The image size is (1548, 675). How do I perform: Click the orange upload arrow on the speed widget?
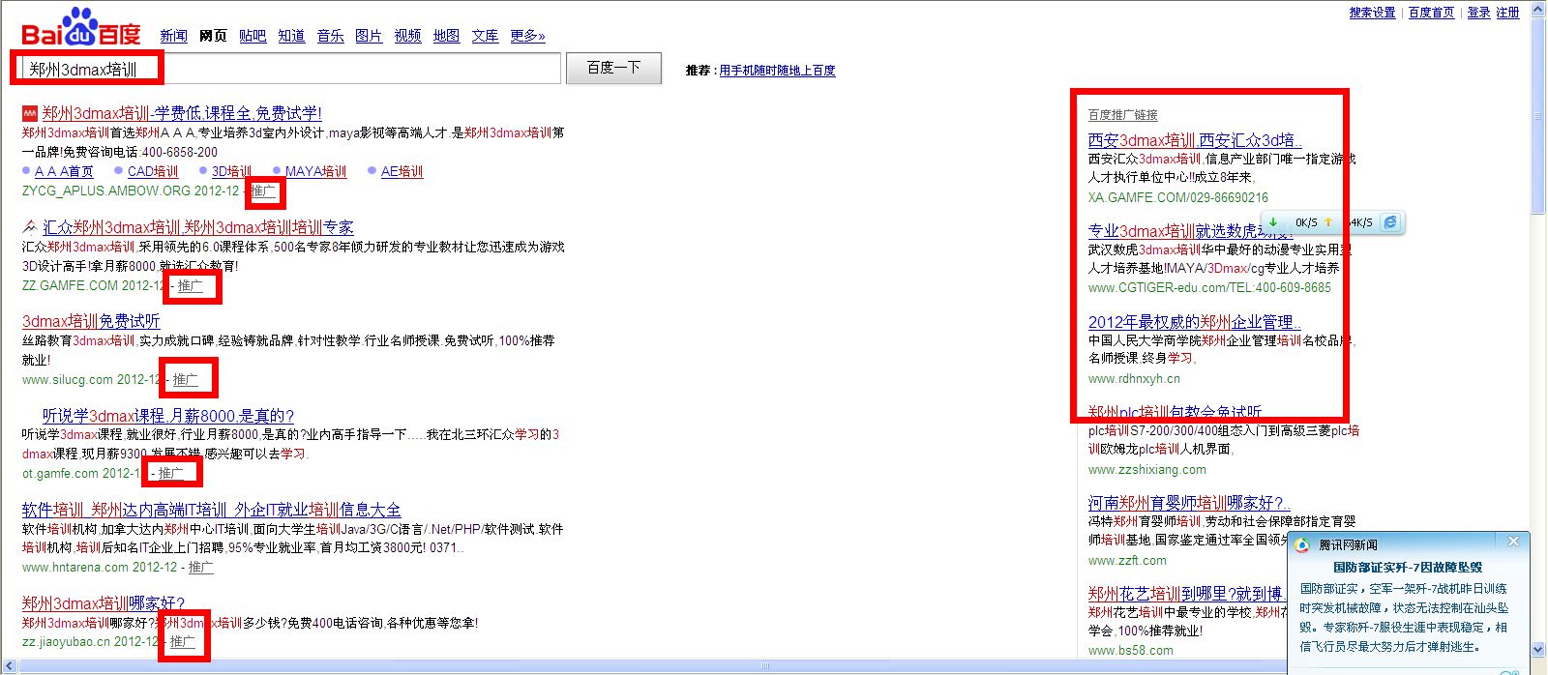click(1328, 222)
